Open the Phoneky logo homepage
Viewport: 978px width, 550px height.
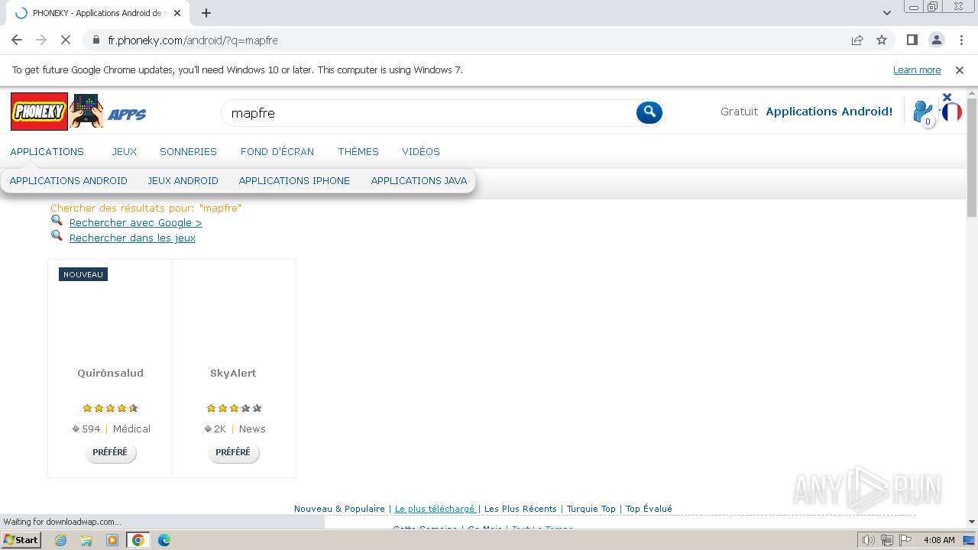(40, 112)
